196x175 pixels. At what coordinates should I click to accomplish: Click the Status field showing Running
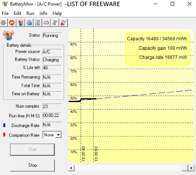(x=52, y=36)
